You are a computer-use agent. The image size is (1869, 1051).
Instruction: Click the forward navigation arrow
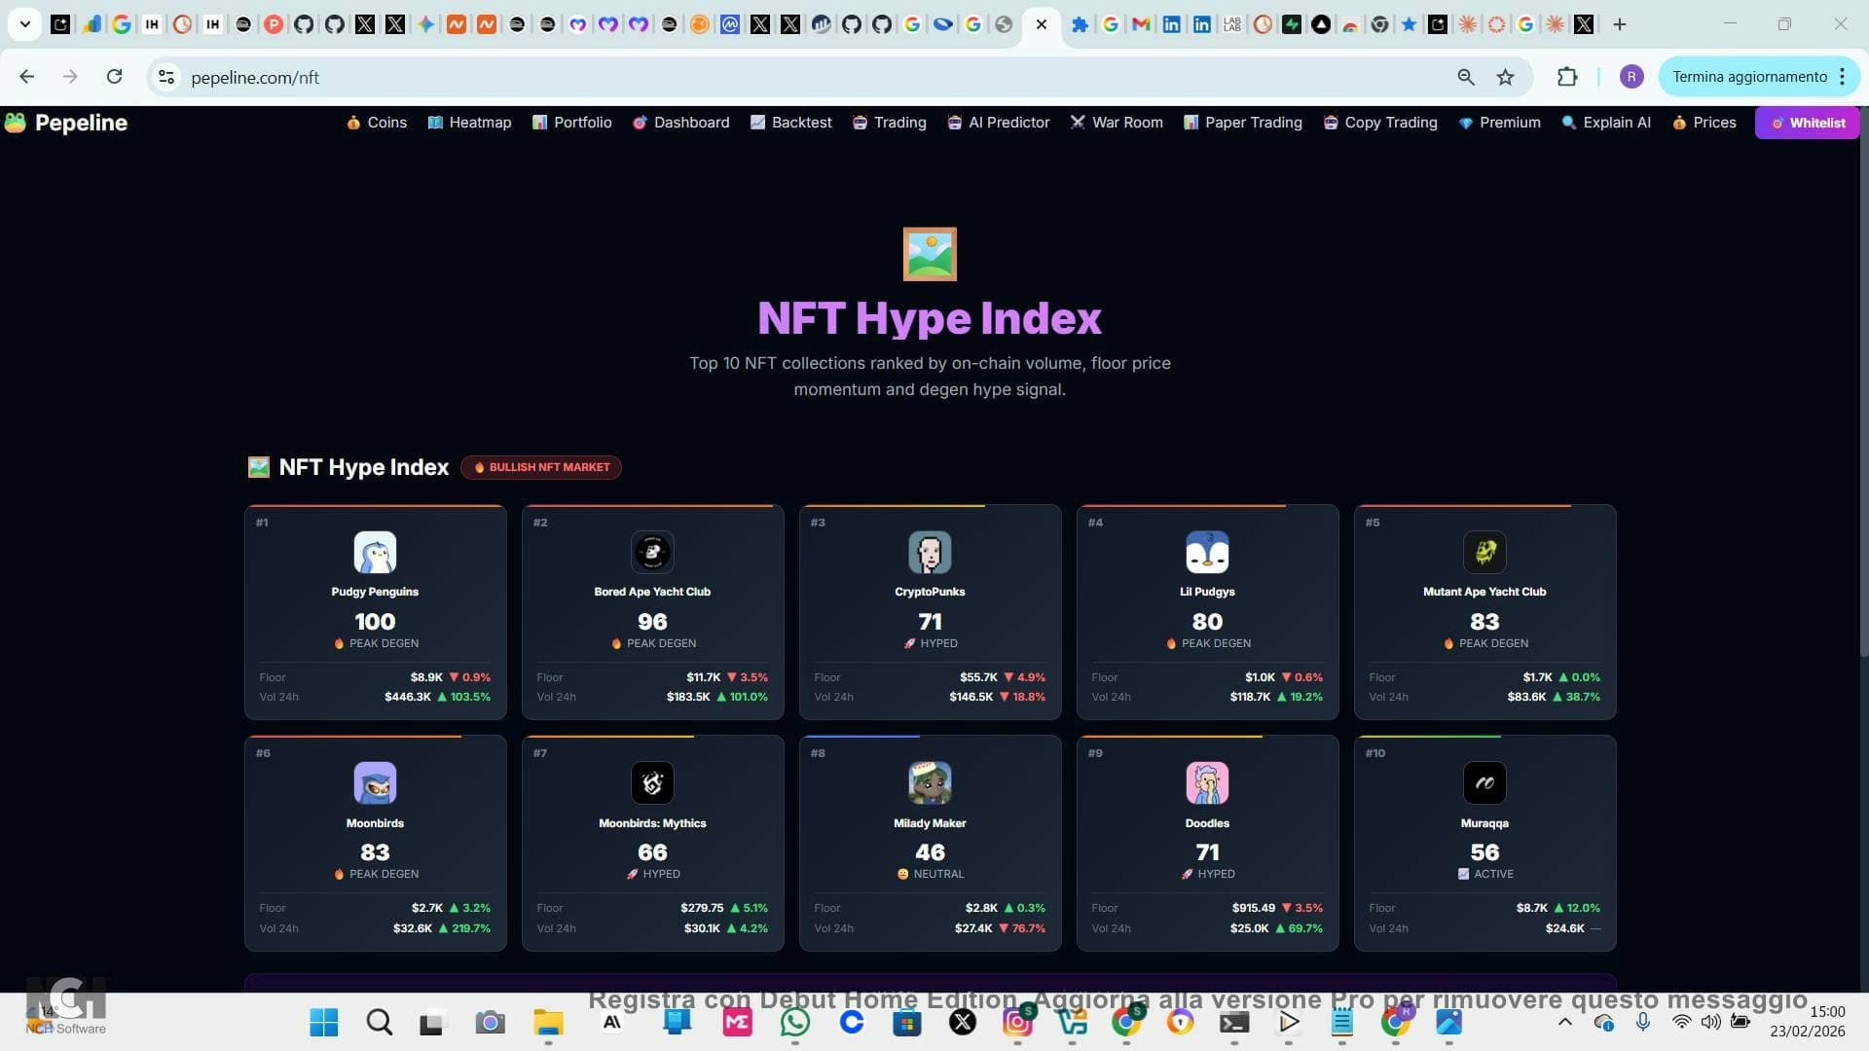70,76
